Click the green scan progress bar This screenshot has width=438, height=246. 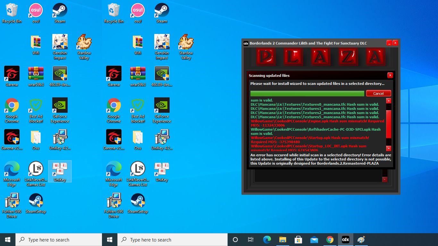(x=307, y=94)
